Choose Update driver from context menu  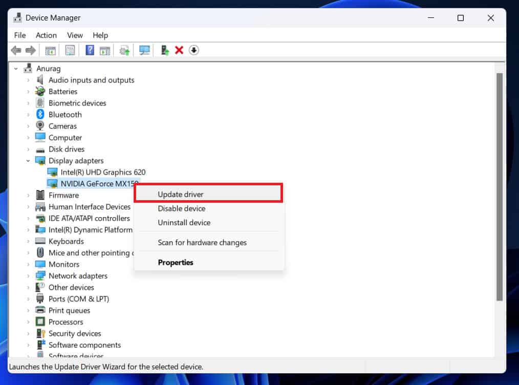[x=208, y=195]
